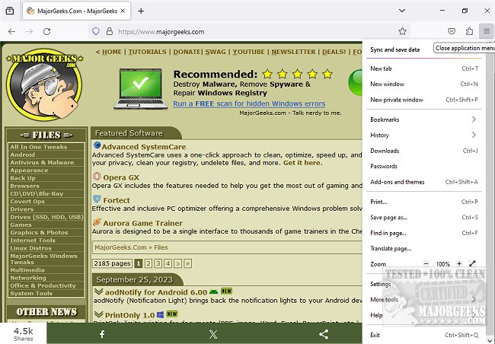The image size is (495, 344).
Task: Share on Facebook via bottom bar
Action: [102, 334]
